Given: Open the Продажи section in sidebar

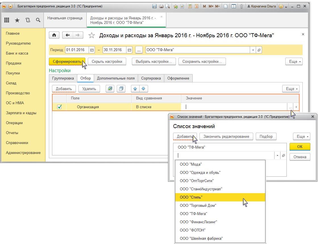Looking at the screenshot, I should coord(14,63).
